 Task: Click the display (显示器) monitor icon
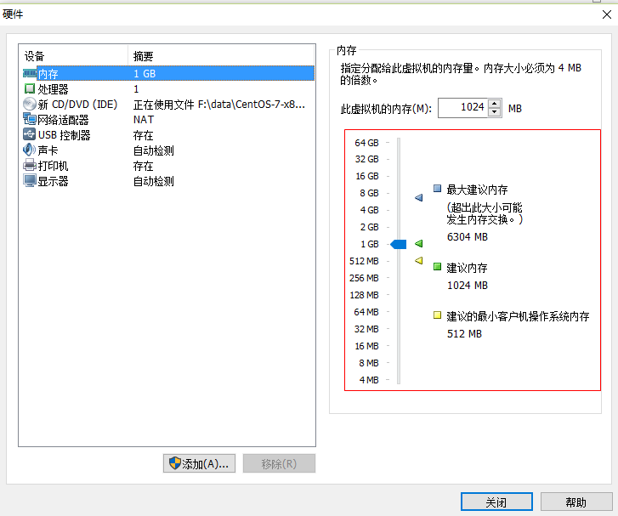(30, 181)
